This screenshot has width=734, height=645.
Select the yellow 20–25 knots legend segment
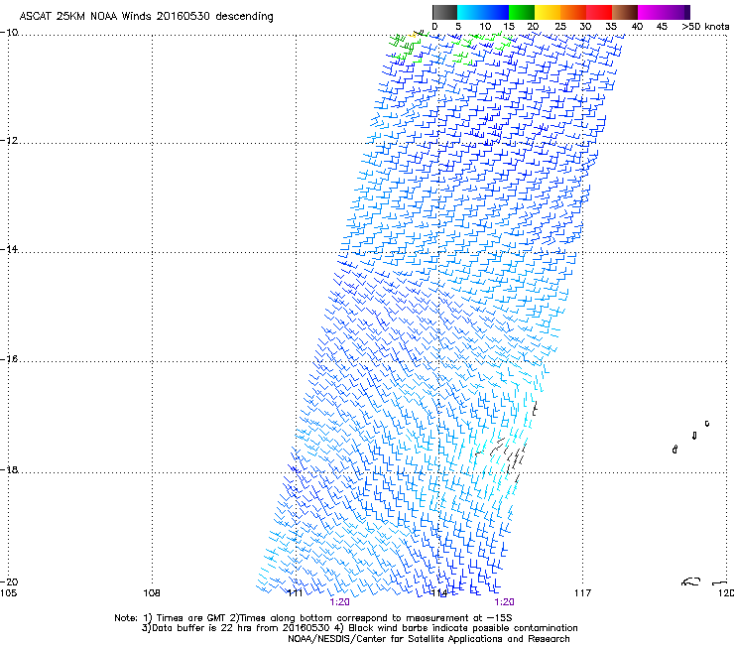coord(548,12)
